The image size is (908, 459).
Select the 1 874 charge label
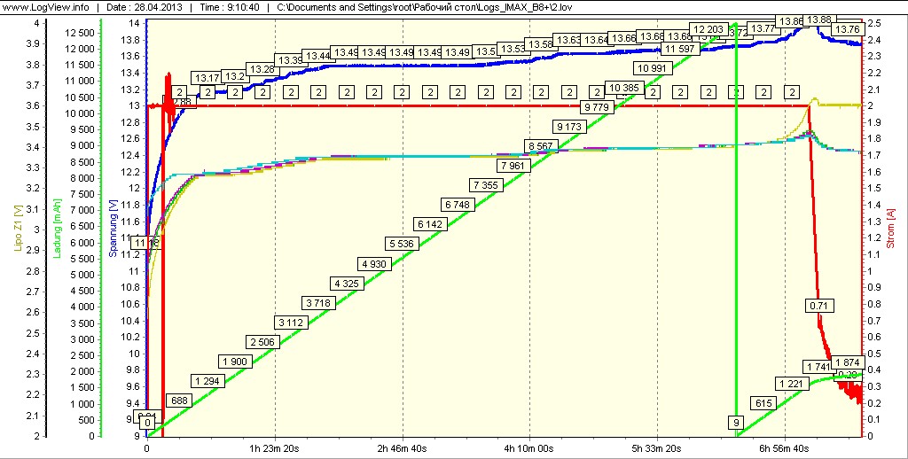point(847,363)
